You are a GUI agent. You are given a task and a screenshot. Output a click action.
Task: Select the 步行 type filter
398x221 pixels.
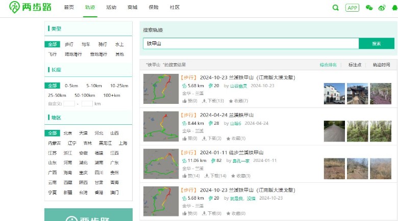pos(69,44)
